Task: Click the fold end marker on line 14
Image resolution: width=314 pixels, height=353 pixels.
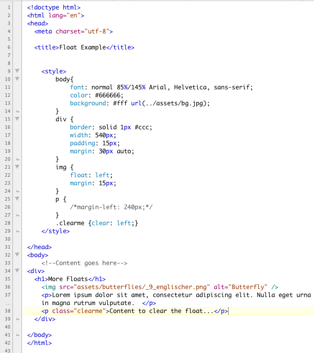Action: [x=17, y=111]
